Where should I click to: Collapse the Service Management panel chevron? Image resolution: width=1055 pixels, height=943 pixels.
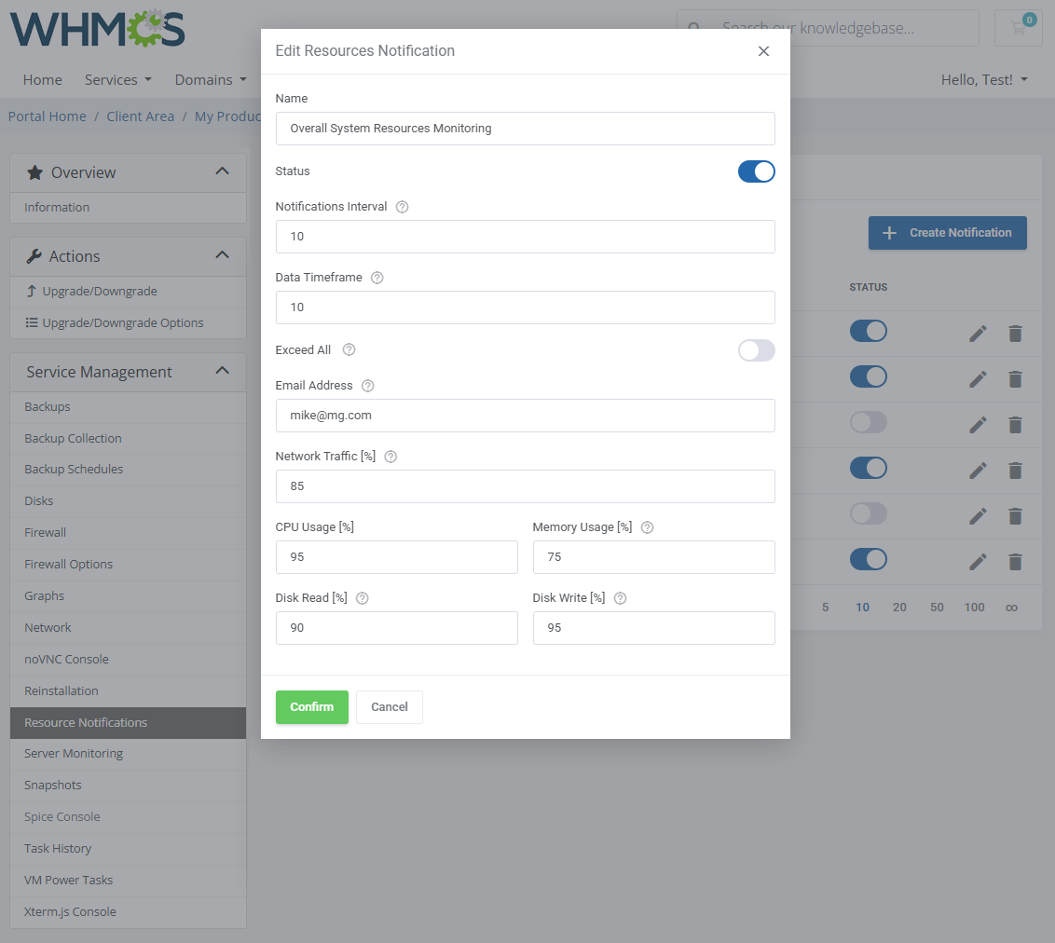pos(222,371)
